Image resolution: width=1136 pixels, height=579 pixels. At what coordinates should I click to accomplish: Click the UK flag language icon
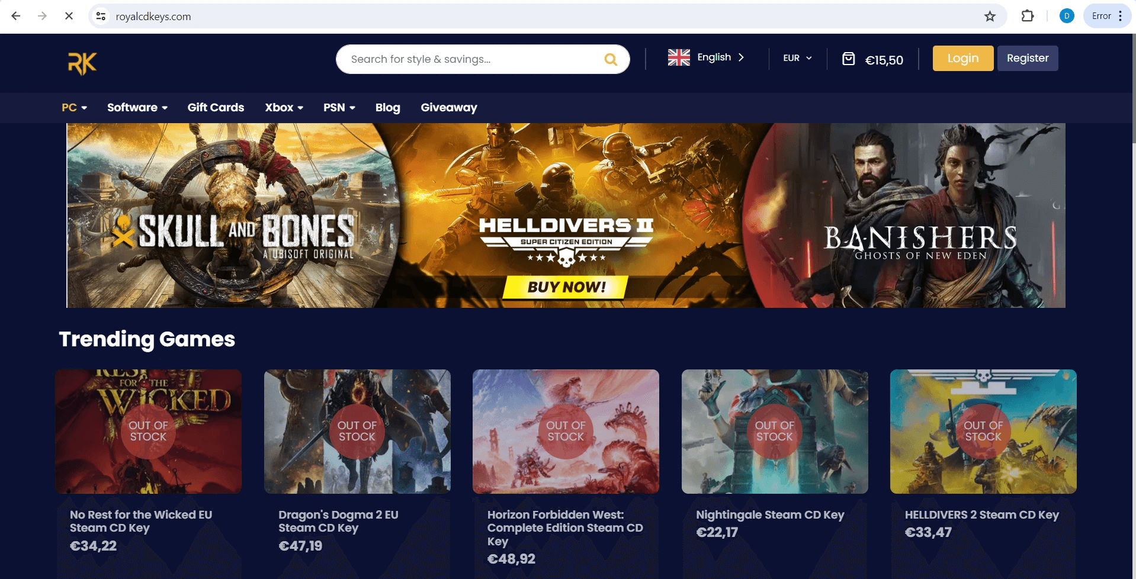(678, 57)
